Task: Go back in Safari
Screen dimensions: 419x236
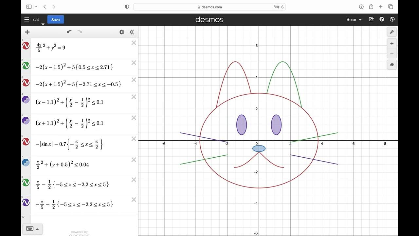Action: (x=45, y=7)
